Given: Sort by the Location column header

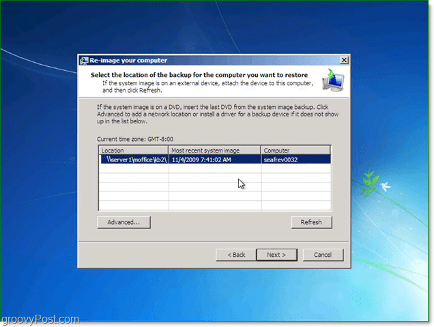Looking at the screenshot, I should tap(134, 151).
